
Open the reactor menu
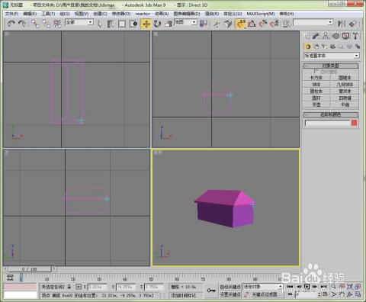[x=143, y=14]
